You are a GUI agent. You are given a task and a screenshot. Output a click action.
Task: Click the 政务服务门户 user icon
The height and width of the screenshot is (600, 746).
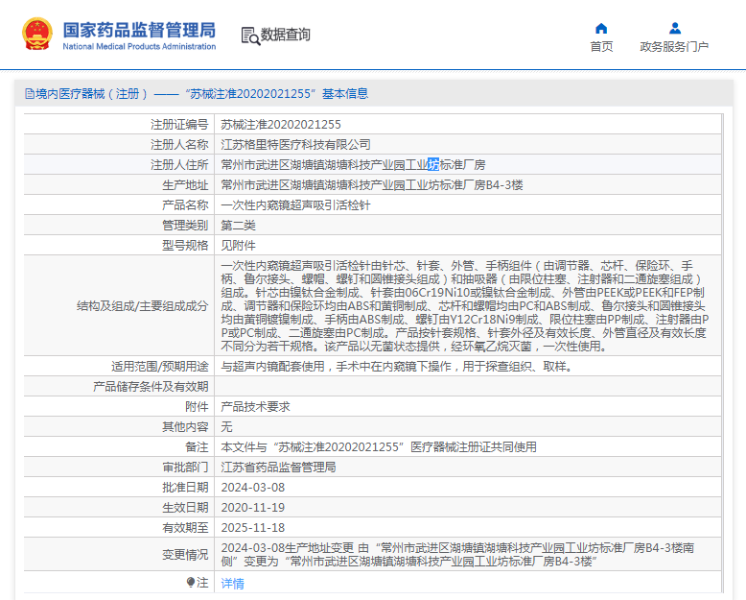(675, 28)
